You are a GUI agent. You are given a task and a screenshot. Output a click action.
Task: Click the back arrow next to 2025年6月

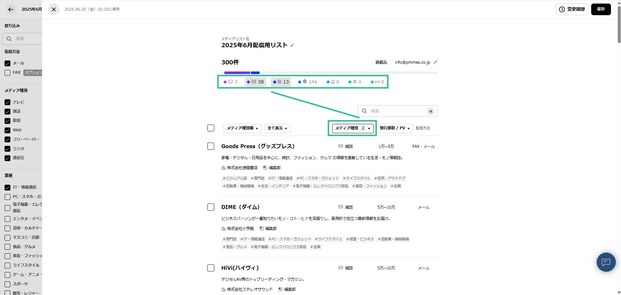point(11,9)
